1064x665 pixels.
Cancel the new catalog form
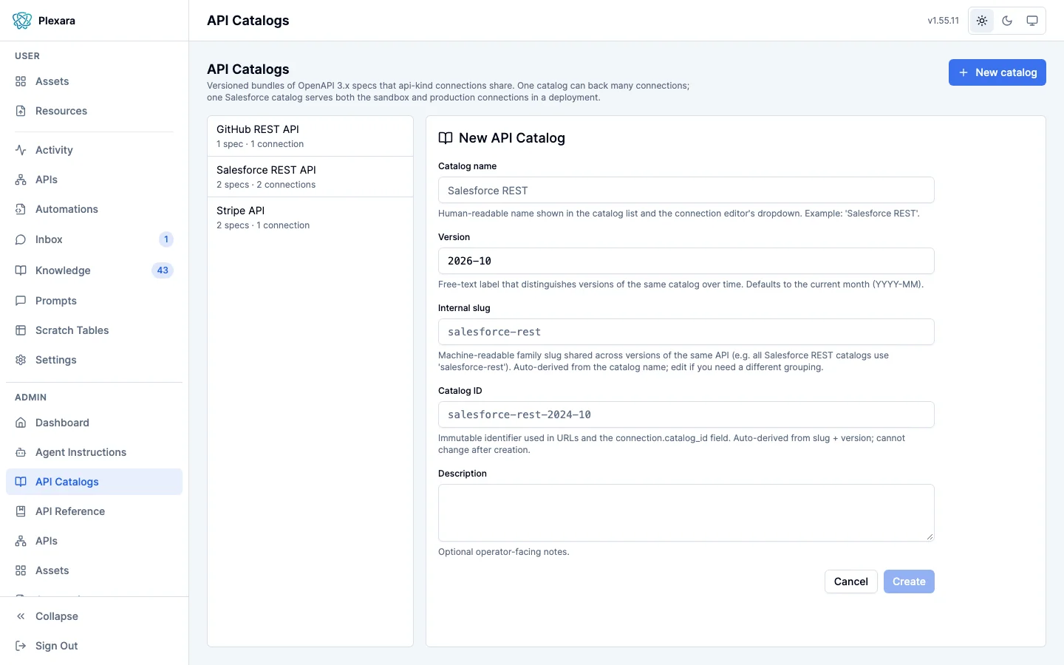coord(850,582)
